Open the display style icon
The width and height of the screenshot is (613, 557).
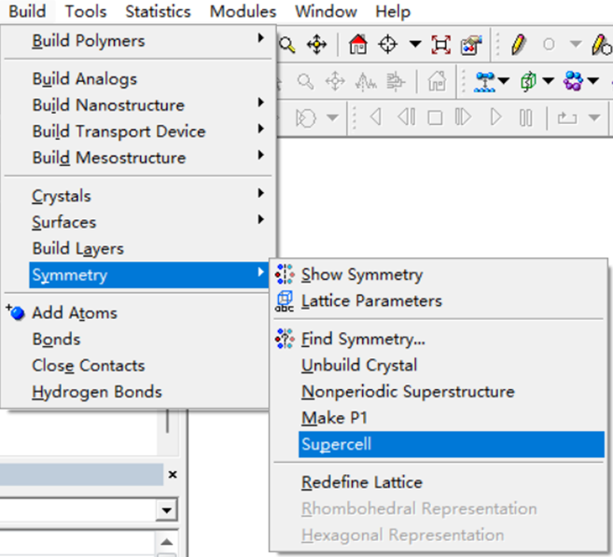click(471, 45)
